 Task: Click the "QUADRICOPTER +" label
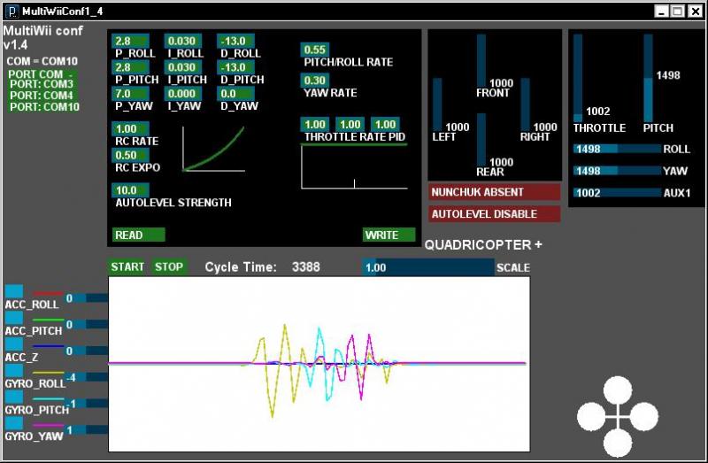[x=483, y=245]
